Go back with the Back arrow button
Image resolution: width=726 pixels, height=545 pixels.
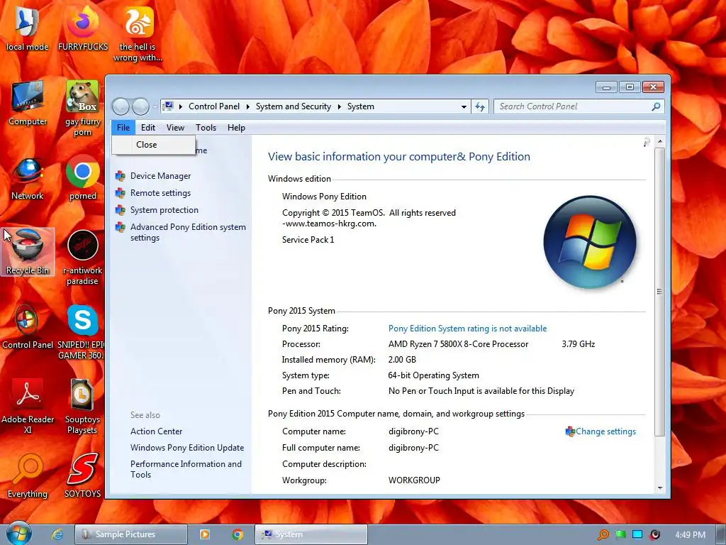[x=121, y=106]
